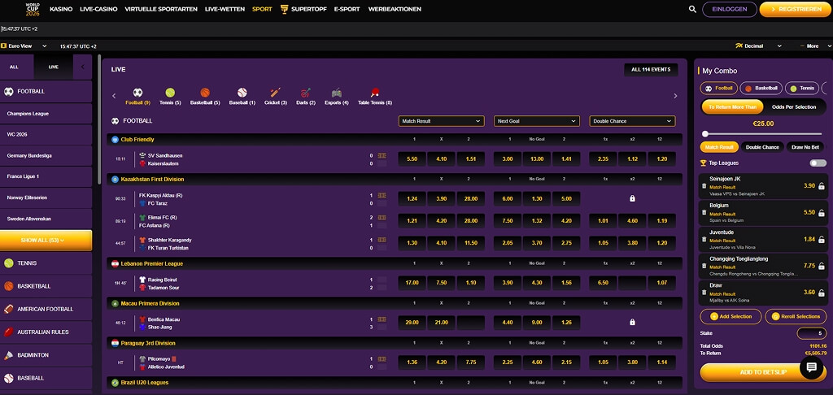Remove the Draw selection trash icon
The image size is (833, 395).
pos(704,292)
